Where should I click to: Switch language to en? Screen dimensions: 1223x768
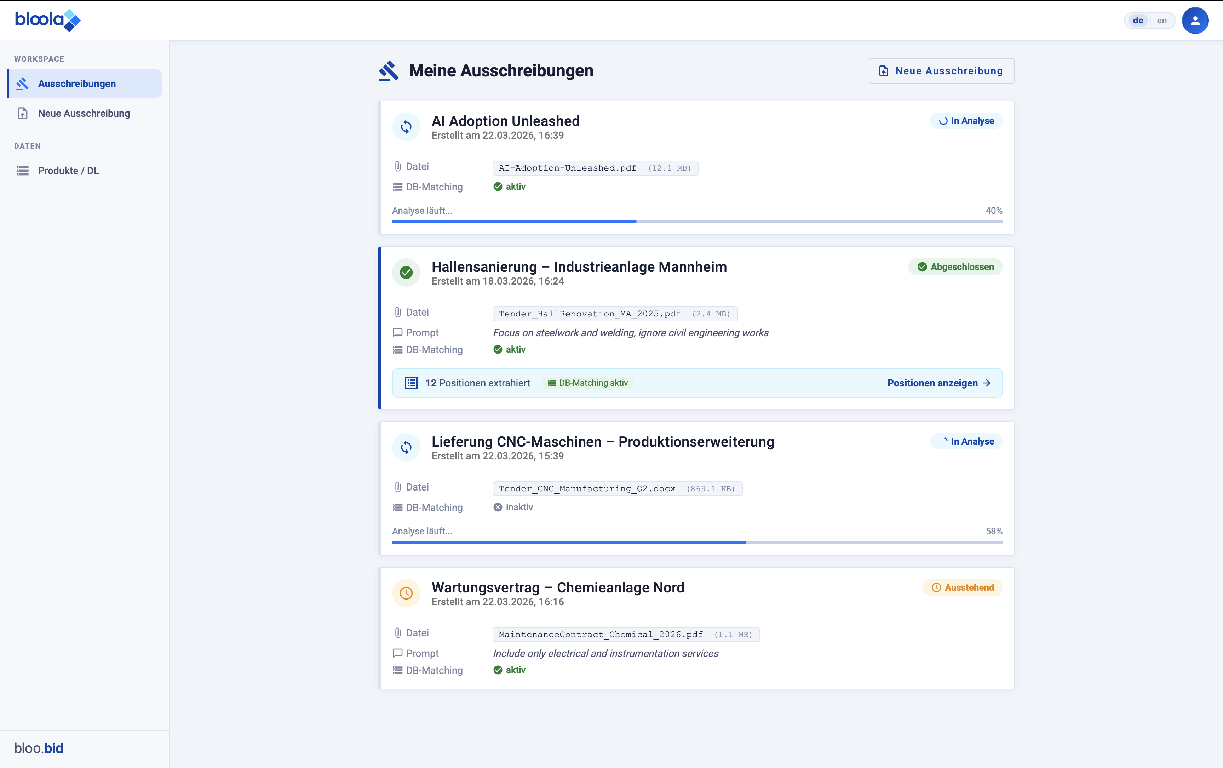(x=1161, y=20)
